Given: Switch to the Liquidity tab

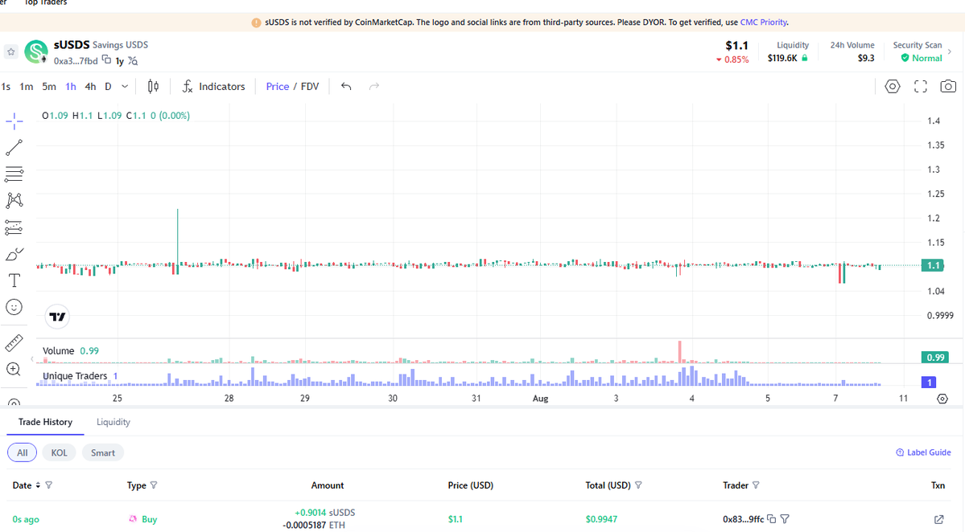Looking at the screenshot, I should click(x=113, y=422).
